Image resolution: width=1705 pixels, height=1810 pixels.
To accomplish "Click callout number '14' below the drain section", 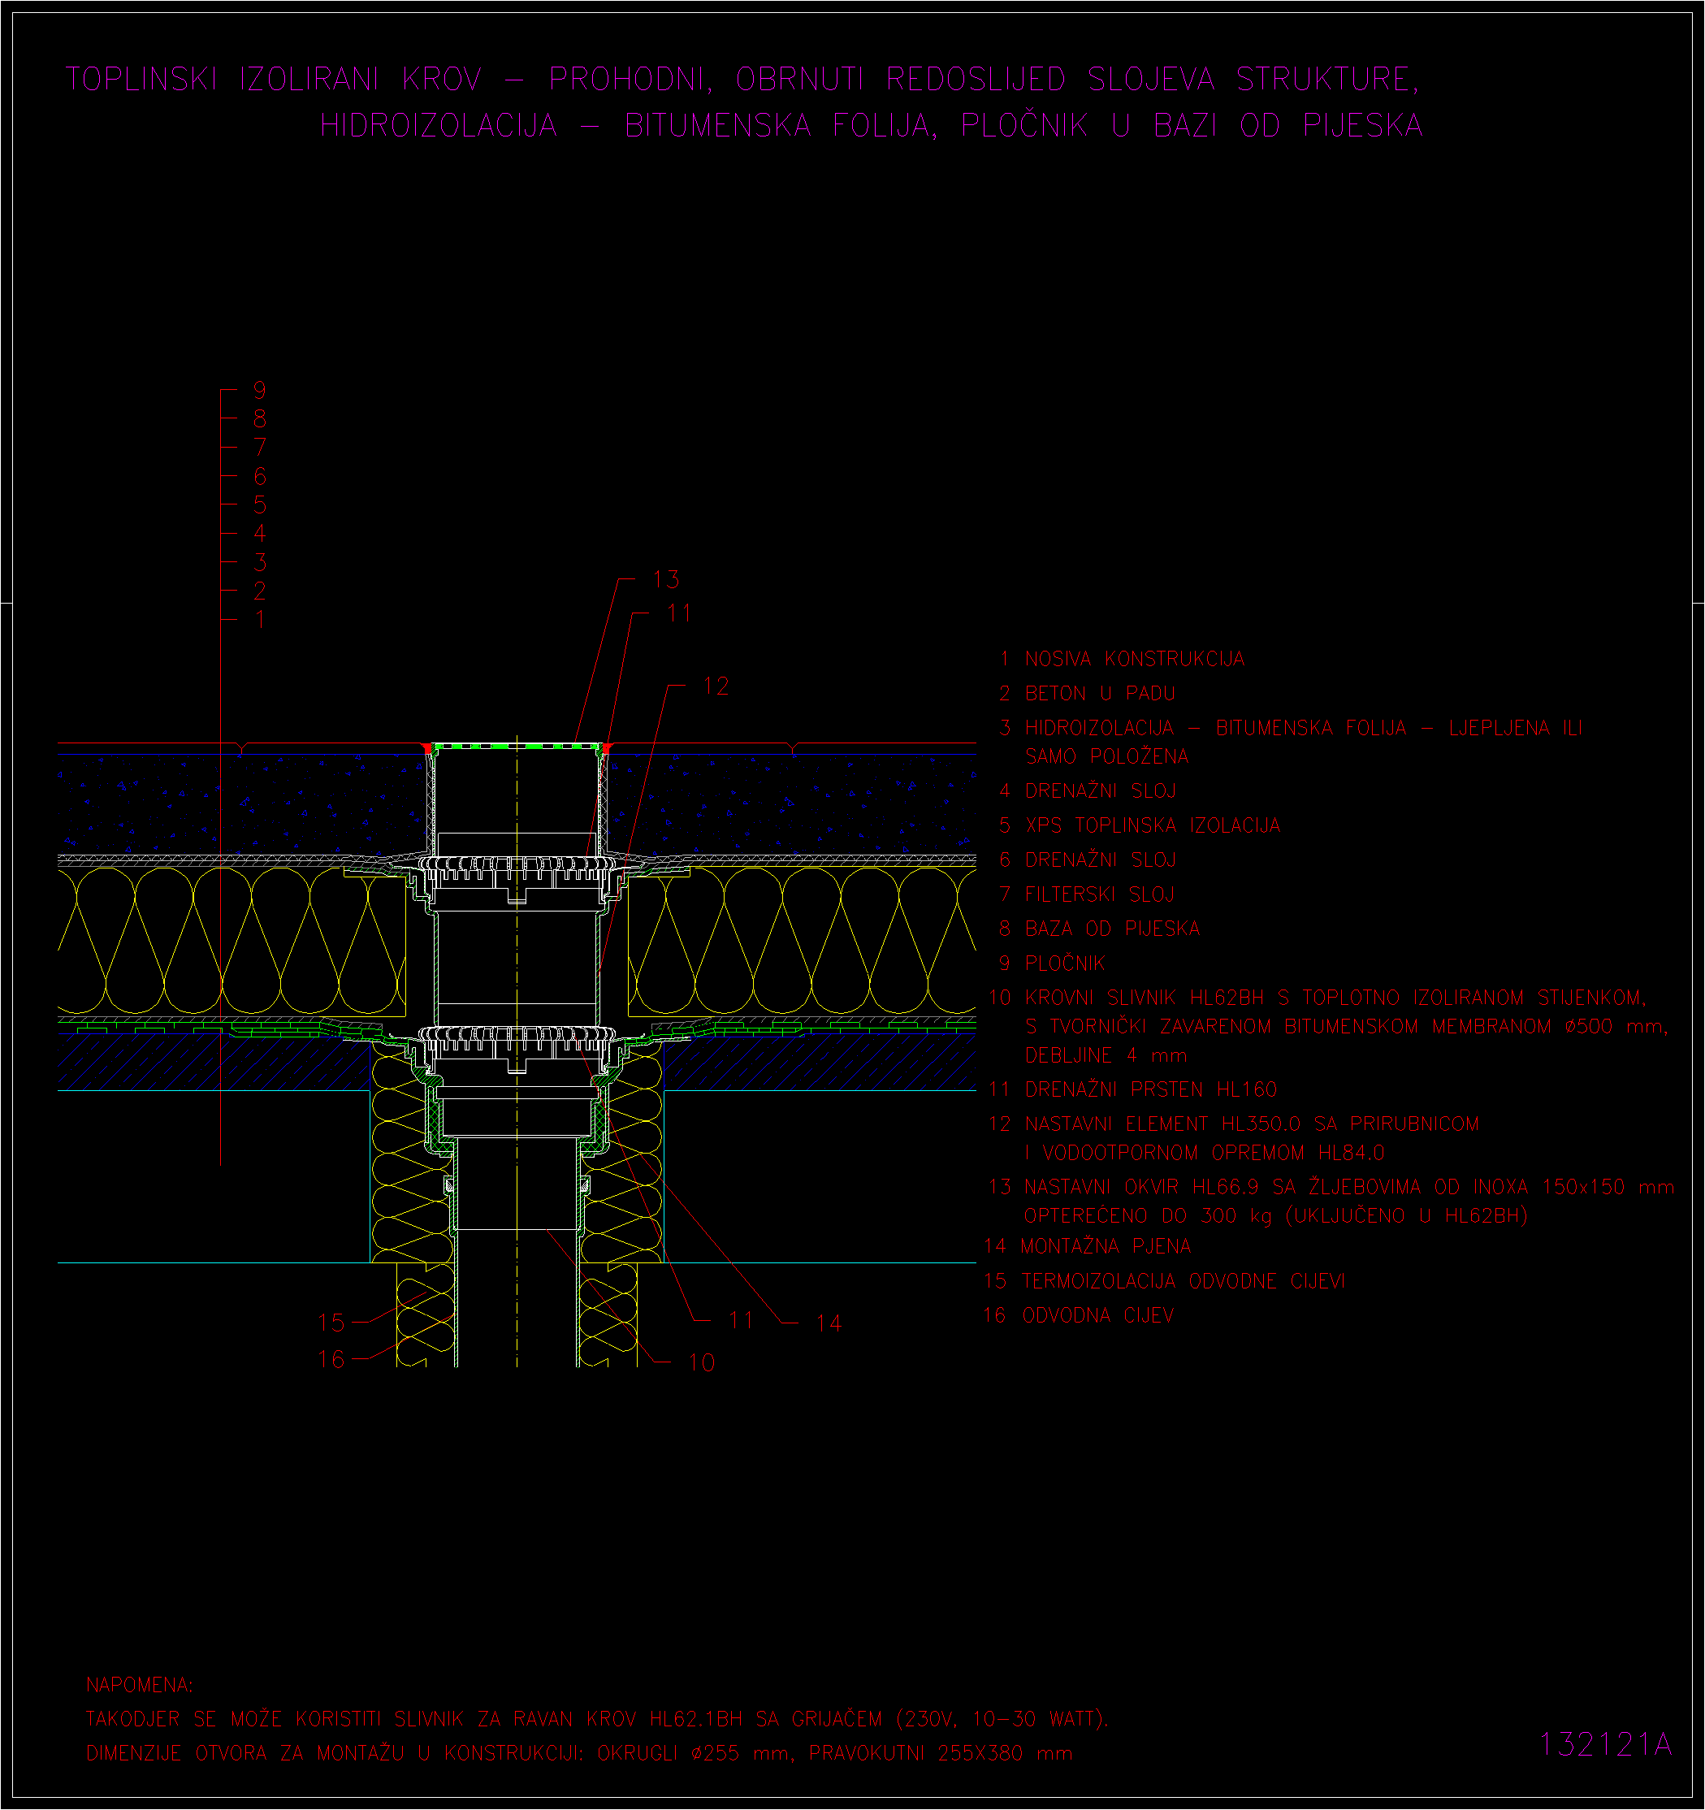I will (829, 1324).
